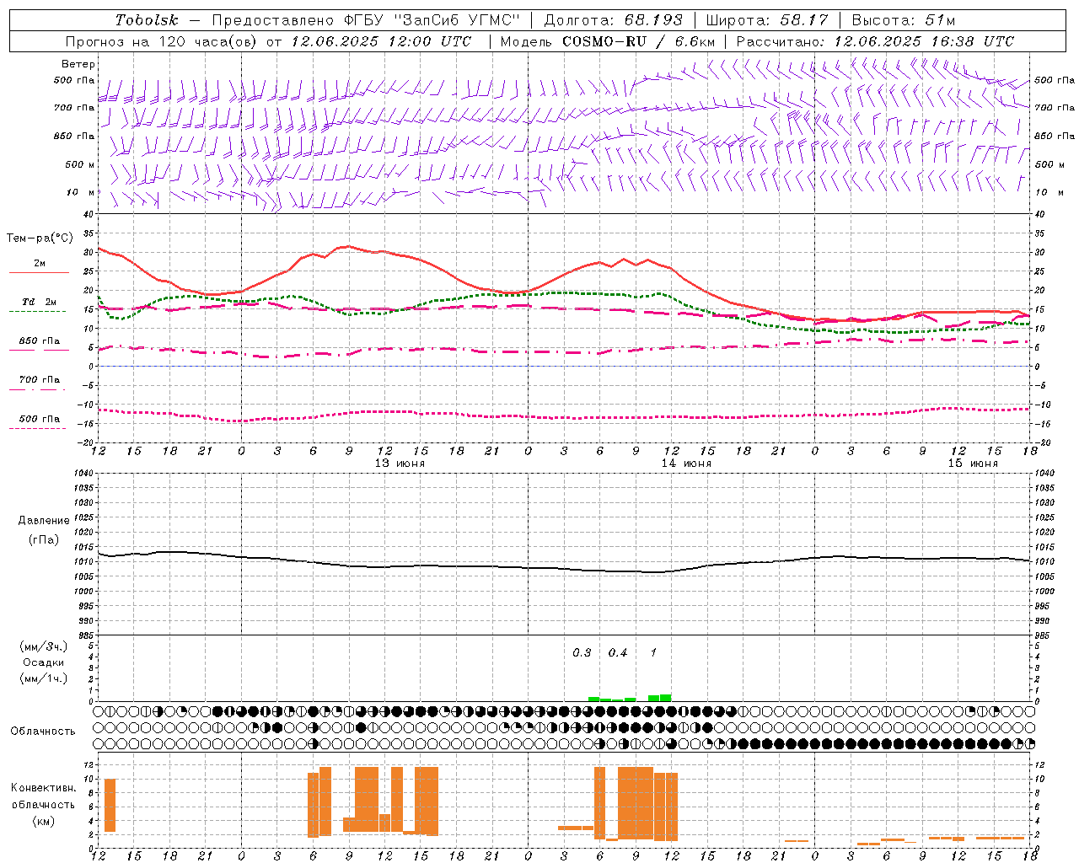Click the 'Давление' pressure axis title
The width and height of the screenshot is (1079, 863).
(x=44, y=521)
